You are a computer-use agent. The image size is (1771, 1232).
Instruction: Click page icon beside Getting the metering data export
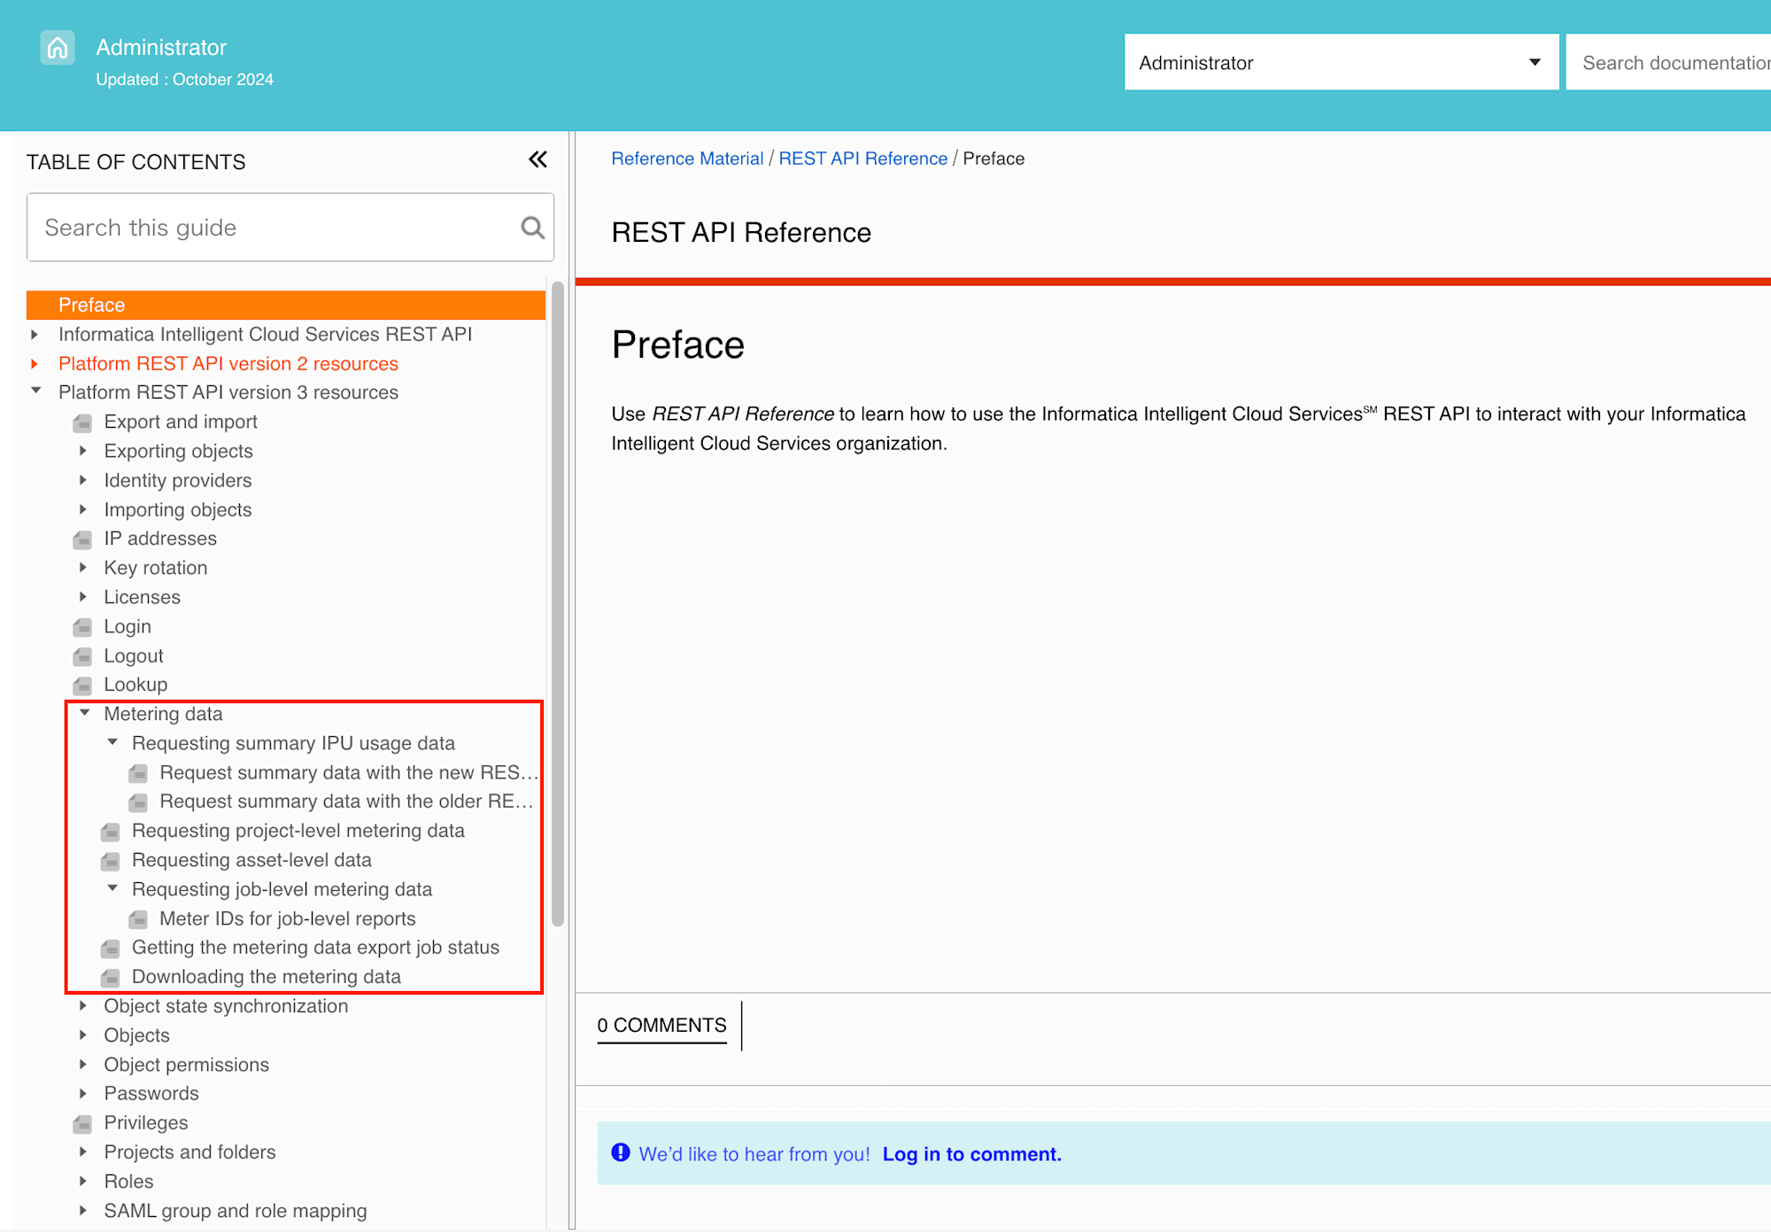pyautogui.click(x=111, y=949)
